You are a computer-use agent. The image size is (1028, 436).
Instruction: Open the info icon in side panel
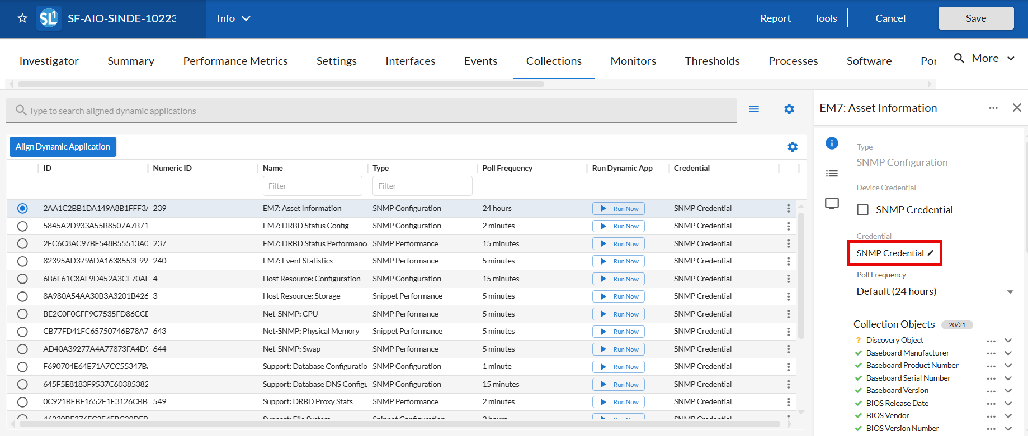[x=832, y=143]
